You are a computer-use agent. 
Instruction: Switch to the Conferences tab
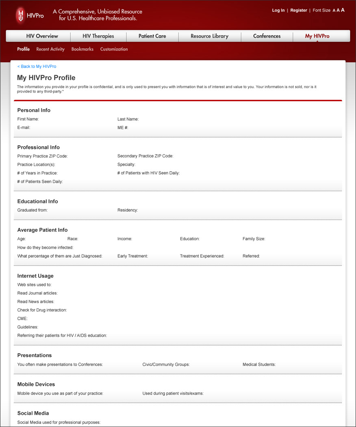[267, 36]
